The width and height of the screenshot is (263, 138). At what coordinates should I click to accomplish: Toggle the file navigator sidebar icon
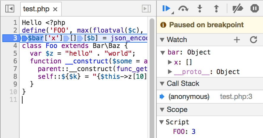pyautogui.click(x=10, y=9)
